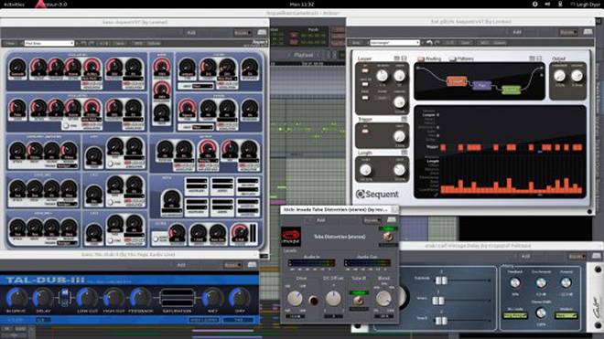
Task: Click Add in the Aspect plugin window header
Action: tap(191, 33)
